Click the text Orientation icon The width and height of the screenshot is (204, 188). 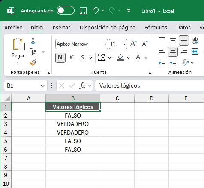185,62
